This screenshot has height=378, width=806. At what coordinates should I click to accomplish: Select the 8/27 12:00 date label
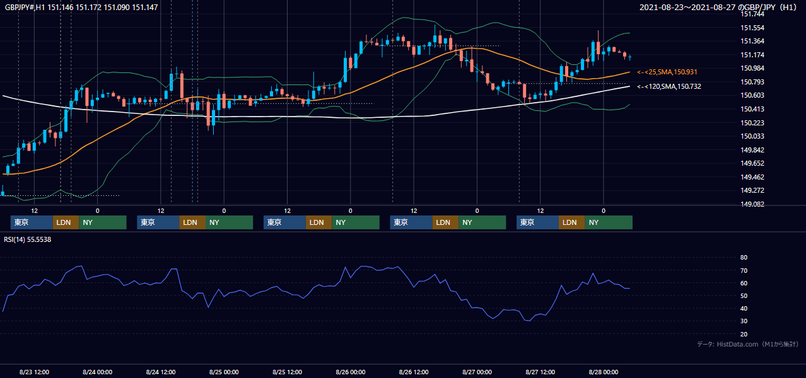(540, 372)
